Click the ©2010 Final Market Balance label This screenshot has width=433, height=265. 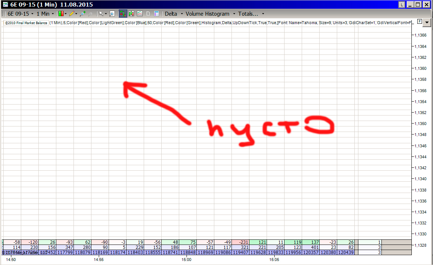click(26, 23)
